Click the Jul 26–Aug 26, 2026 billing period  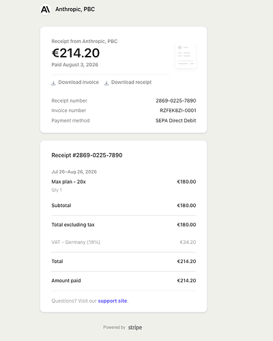tap(74, 172)
